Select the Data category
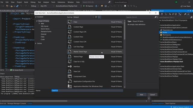193x108 pixels. (43, 37)
